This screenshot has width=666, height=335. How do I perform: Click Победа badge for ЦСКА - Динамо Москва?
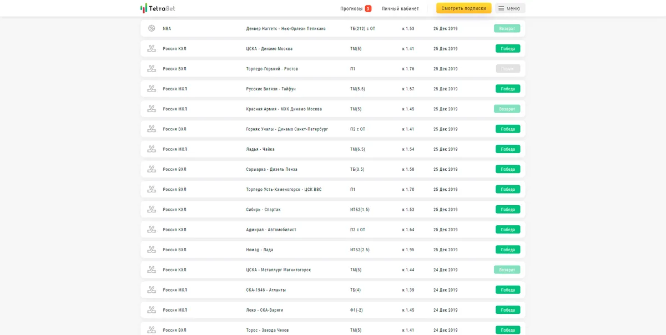(508, 48)
